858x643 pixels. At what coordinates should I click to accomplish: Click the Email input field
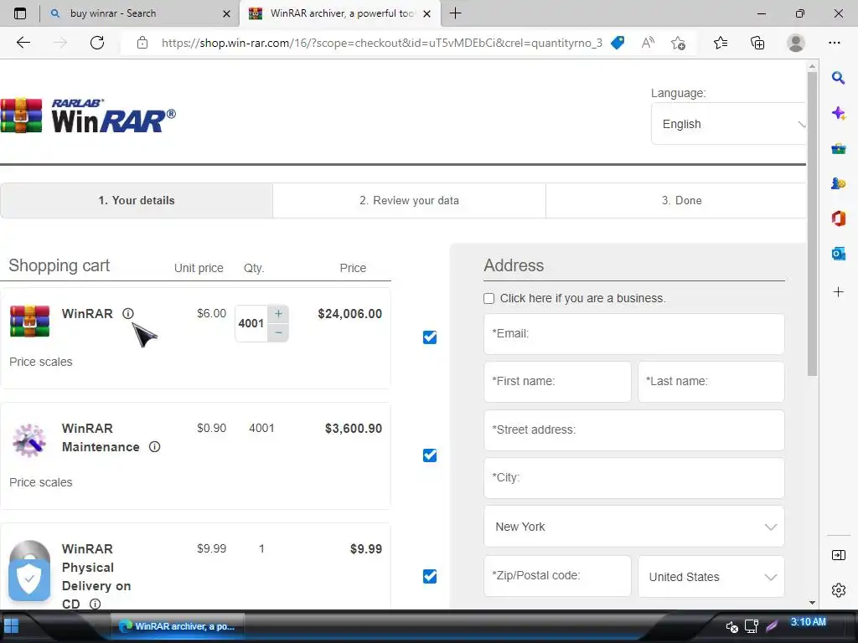tap(633, 333)
